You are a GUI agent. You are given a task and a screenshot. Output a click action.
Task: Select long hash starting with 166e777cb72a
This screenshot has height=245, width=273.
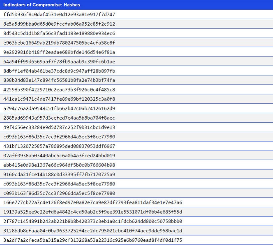93,202
